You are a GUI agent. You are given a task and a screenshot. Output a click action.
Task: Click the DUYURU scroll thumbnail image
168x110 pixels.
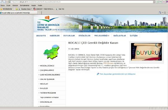[x=146, y=52]
